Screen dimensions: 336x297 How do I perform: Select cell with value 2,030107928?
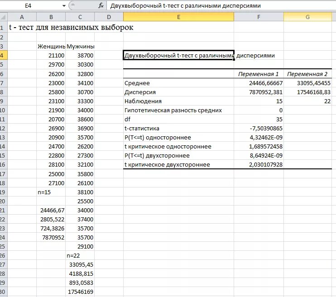click(259, 164)
